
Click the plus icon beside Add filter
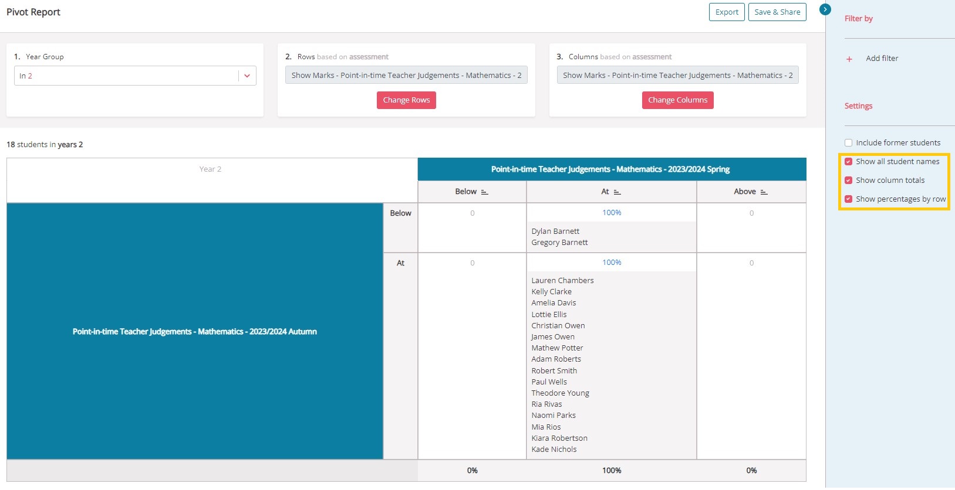click(x=849, y=59)
